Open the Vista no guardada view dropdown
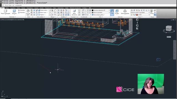The height and width of the screenshot is (99, 177). [x=101, y=13]
